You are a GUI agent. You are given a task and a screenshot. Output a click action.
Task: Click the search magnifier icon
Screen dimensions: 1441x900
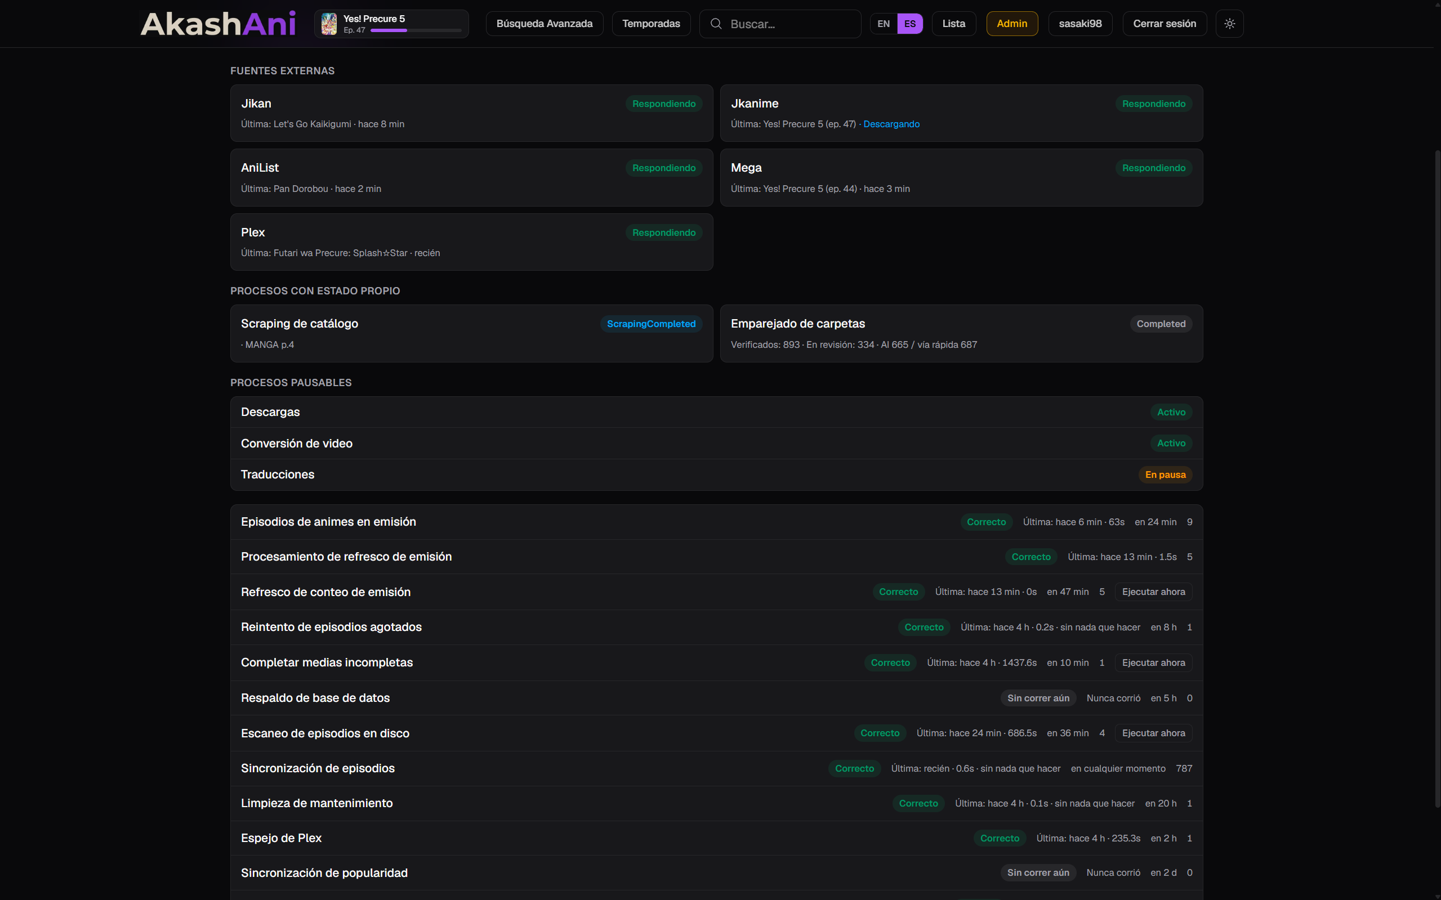716,24
